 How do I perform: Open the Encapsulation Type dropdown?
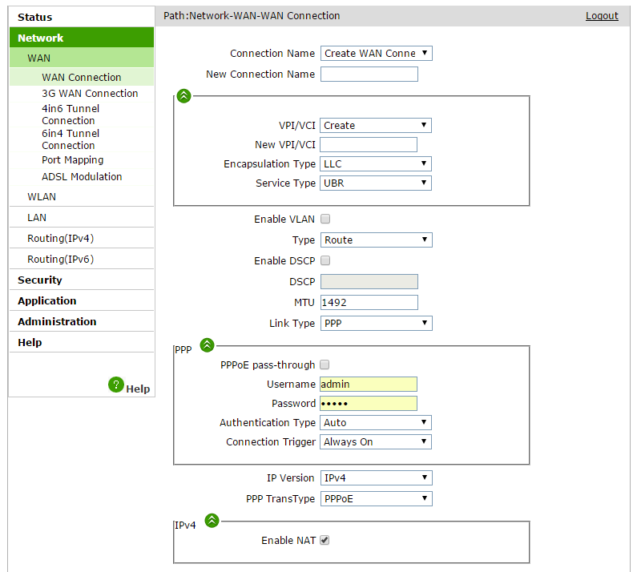click(376, 164)
